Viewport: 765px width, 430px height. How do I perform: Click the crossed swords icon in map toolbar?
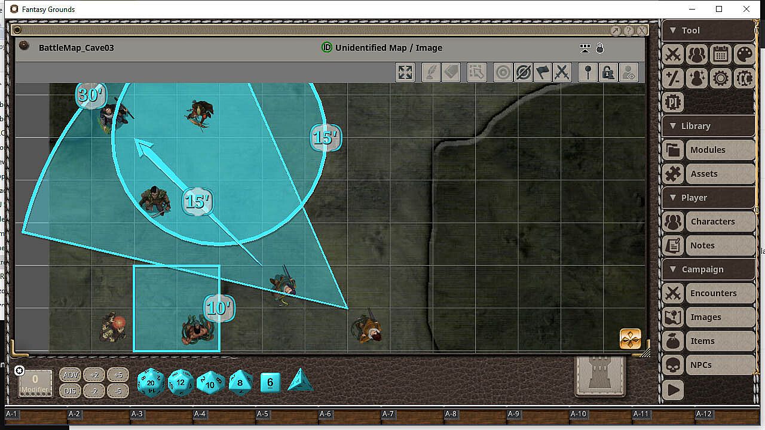pos(562,72)
